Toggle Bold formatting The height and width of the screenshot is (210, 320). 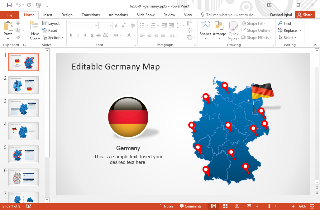[71, 35]
